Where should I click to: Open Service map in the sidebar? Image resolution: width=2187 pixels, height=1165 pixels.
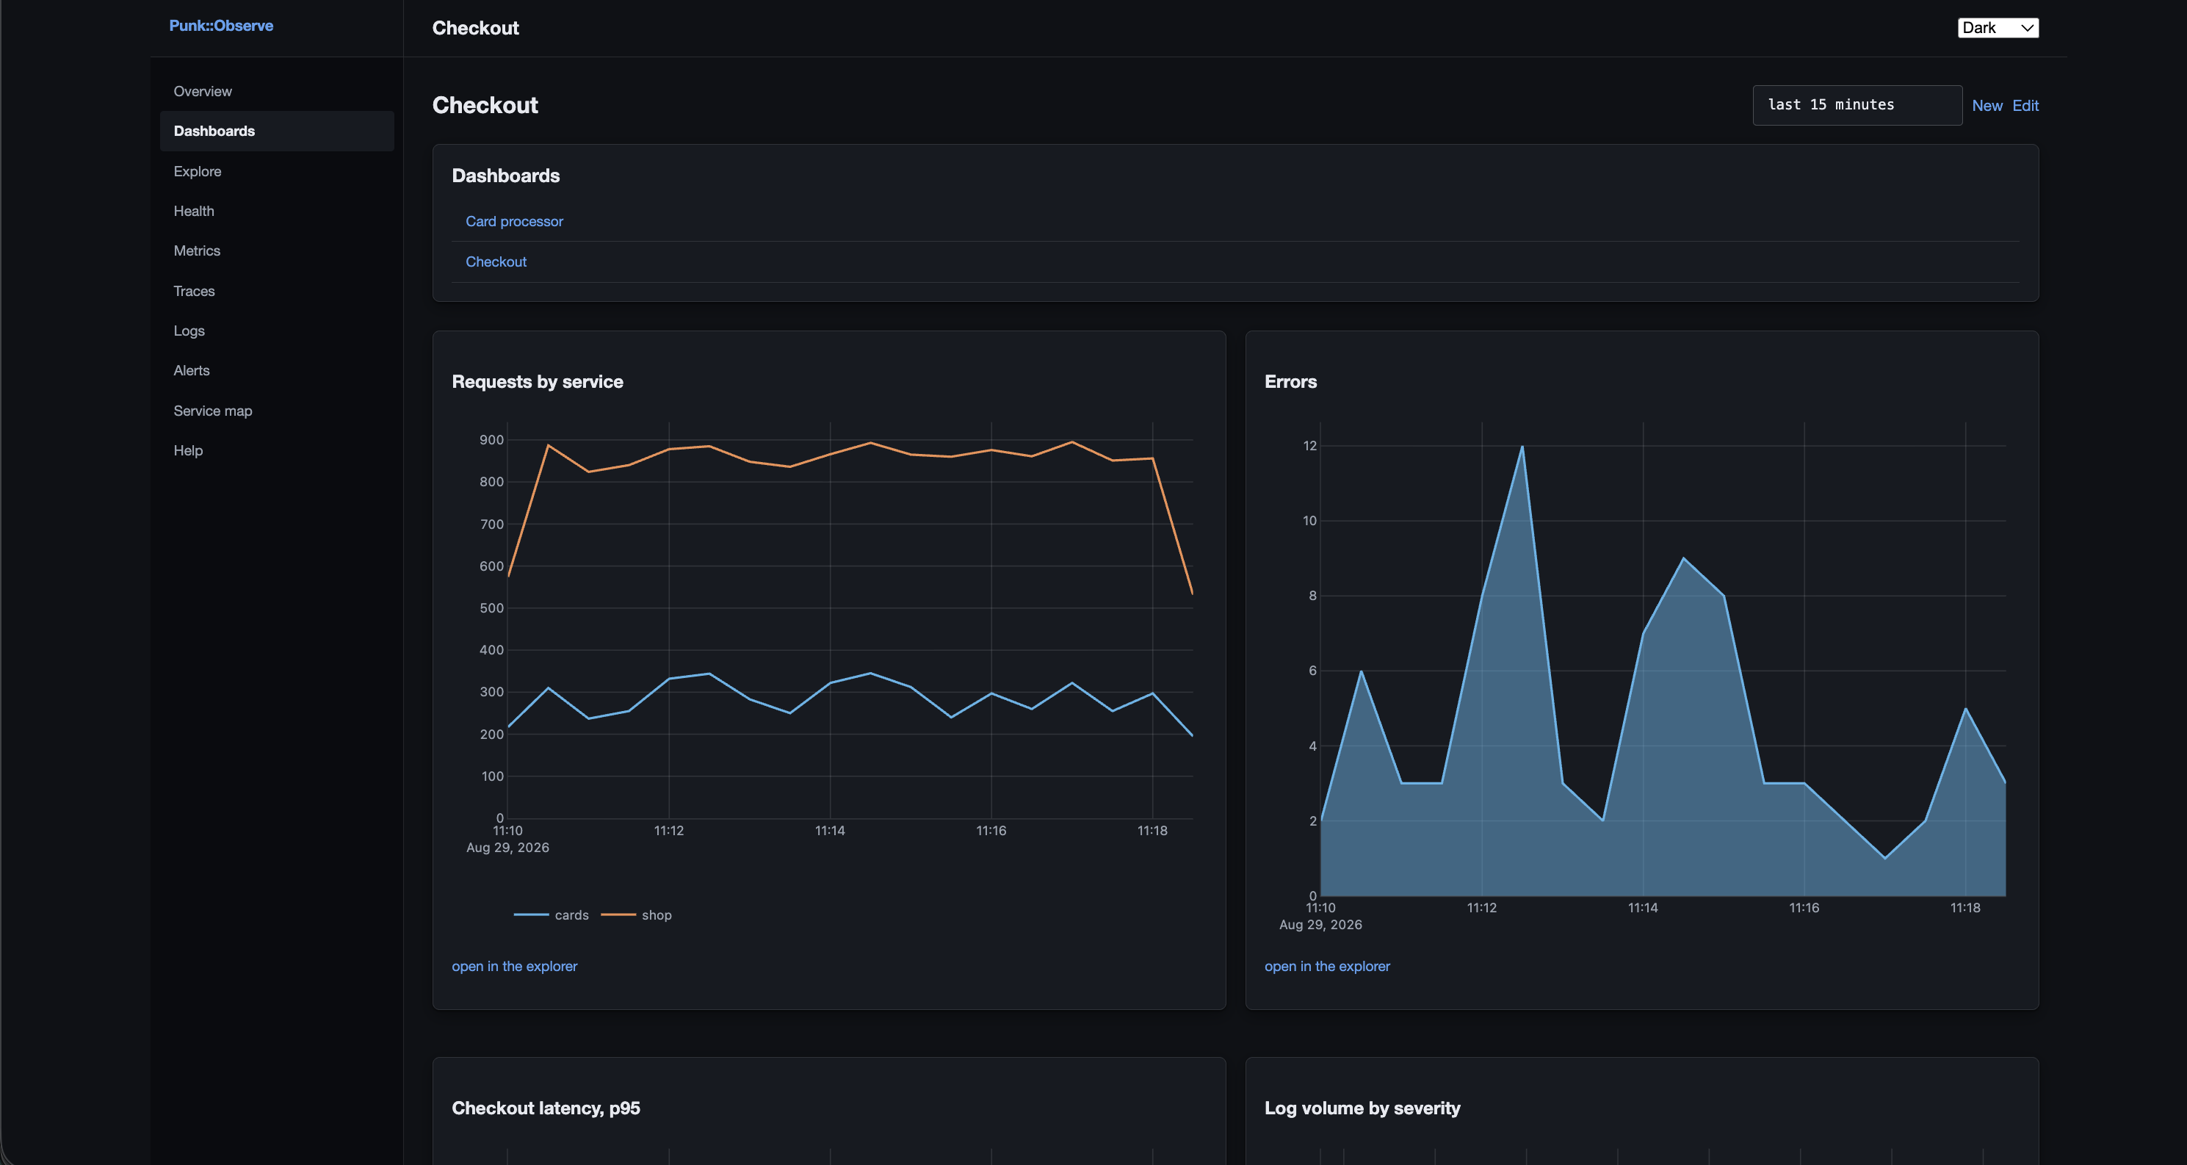click(x=277, y=410)
